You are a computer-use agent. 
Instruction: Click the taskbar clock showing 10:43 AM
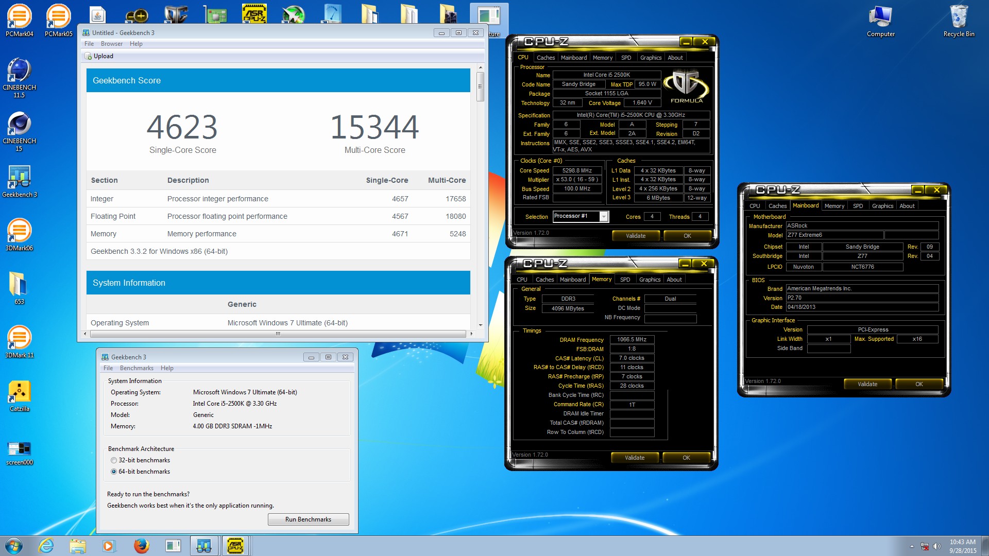pos(962,546)
